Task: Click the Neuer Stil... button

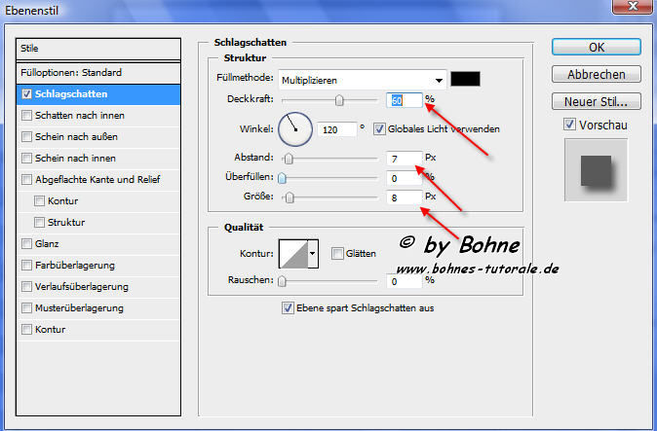Action: point(597,101)
